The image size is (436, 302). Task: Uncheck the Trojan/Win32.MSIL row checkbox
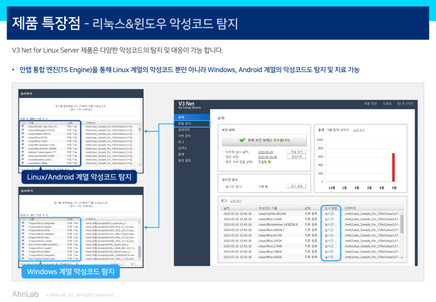tap(23, 230)
